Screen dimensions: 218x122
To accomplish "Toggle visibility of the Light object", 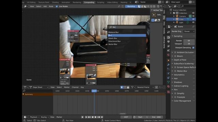I will pyautogui.click(x=193, y=22).
